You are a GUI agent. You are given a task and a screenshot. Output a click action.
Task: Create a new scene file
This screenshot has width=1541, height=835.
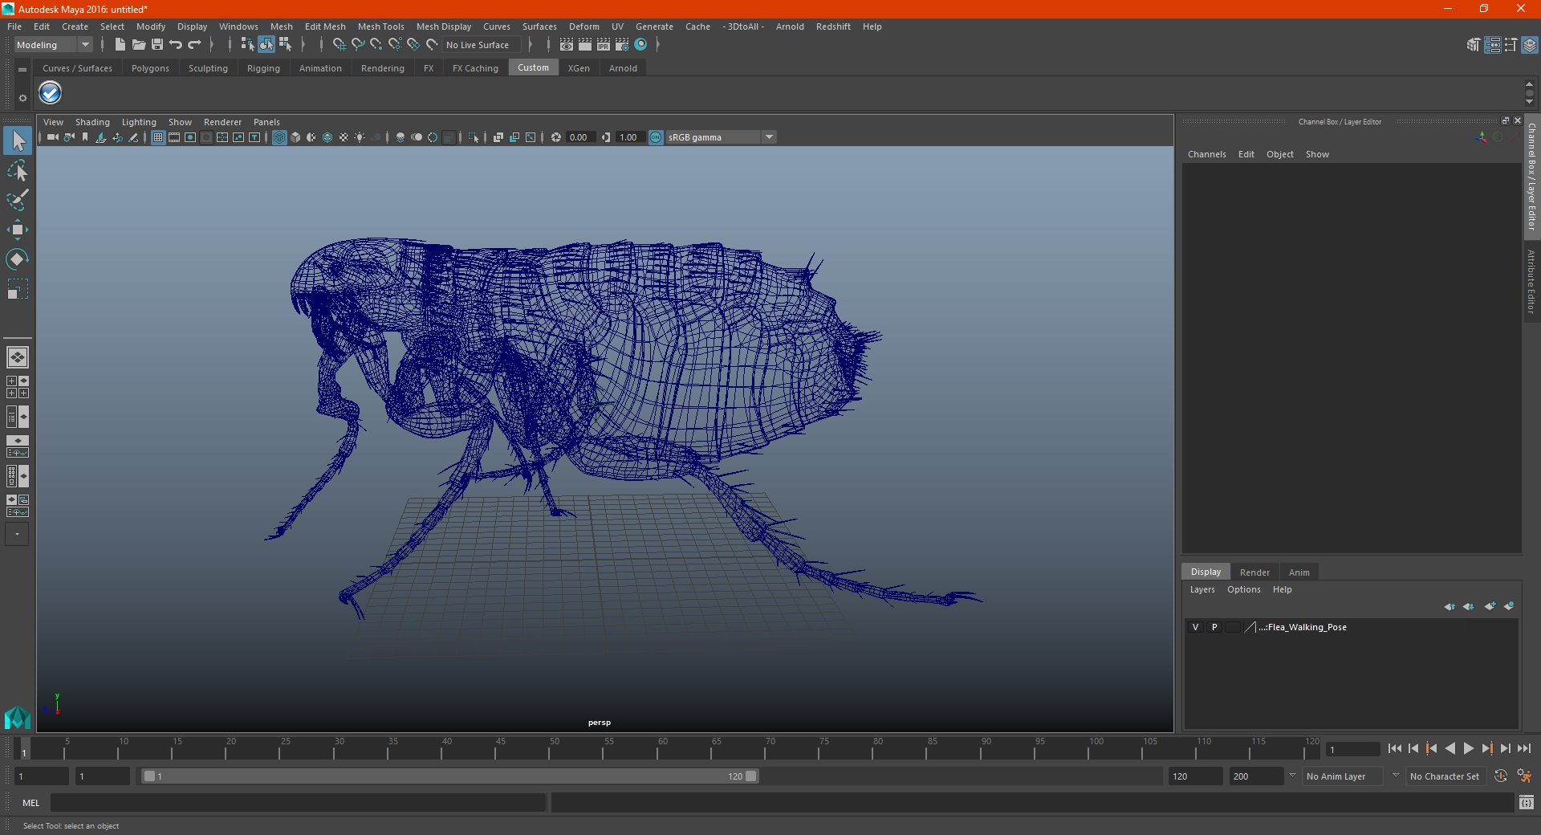(x=120, y=45)
